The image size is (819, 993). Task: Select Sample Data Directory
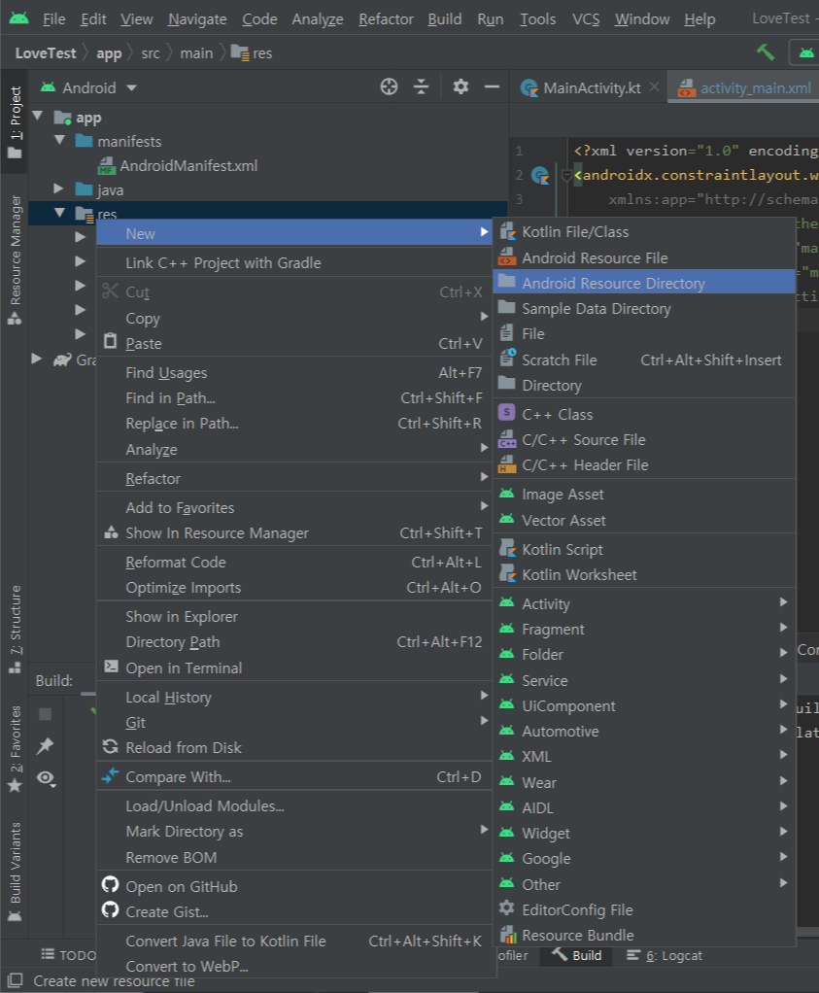pyautogui.click(x=644, y=308)
